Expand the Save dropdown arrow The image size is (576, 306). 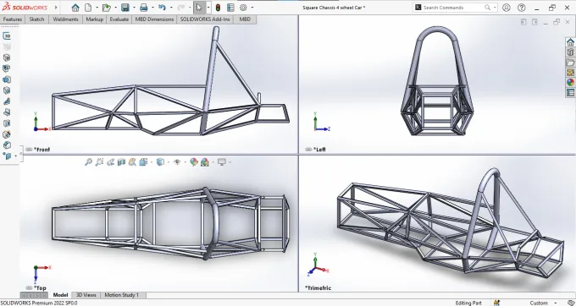click(x=134, y=8)
